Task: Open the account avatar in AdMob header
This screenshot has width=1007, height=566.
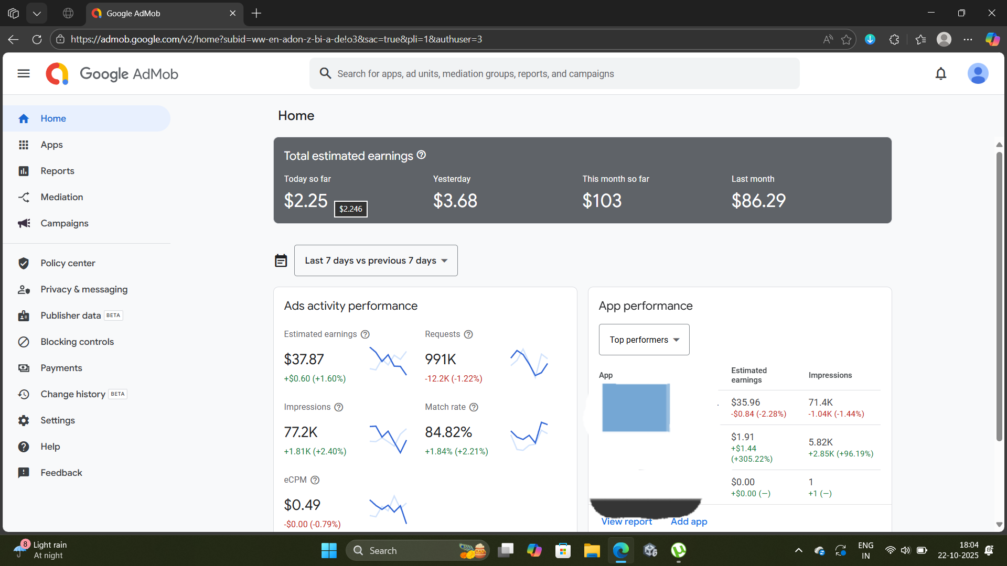Action: (978, 73)
